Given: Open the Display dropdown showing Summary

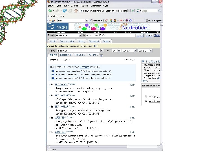Looking at the screenshot, I should click(80, 51).
